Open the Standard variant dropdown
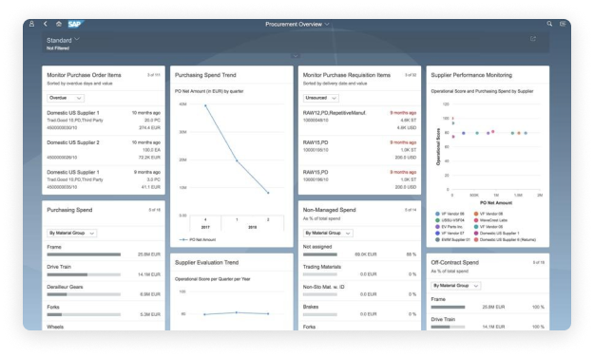Image resolution: width=594 pixels, height=357 pixels. pyautogui.click(x=63, y=40)
